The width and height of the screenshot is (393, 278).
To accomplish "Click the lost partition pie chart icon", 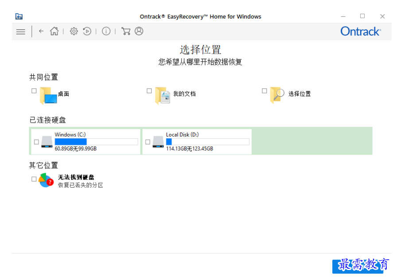I will 46,180.
